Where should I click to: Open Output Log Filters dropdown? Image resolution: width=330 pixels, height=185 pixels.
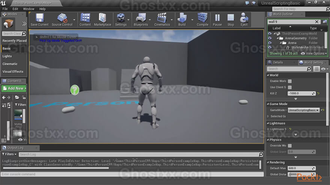pyautogui.click(x=9, y=154)
